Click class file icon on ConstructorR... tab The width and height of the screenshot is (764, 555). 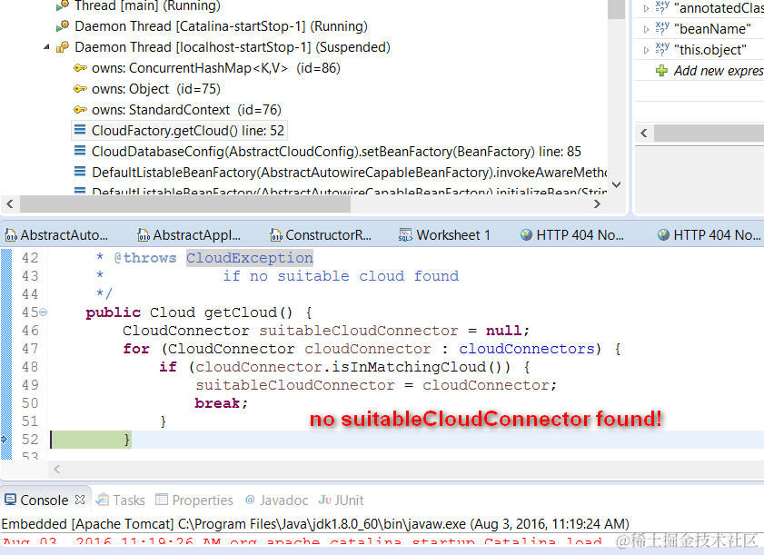point(276,235)
